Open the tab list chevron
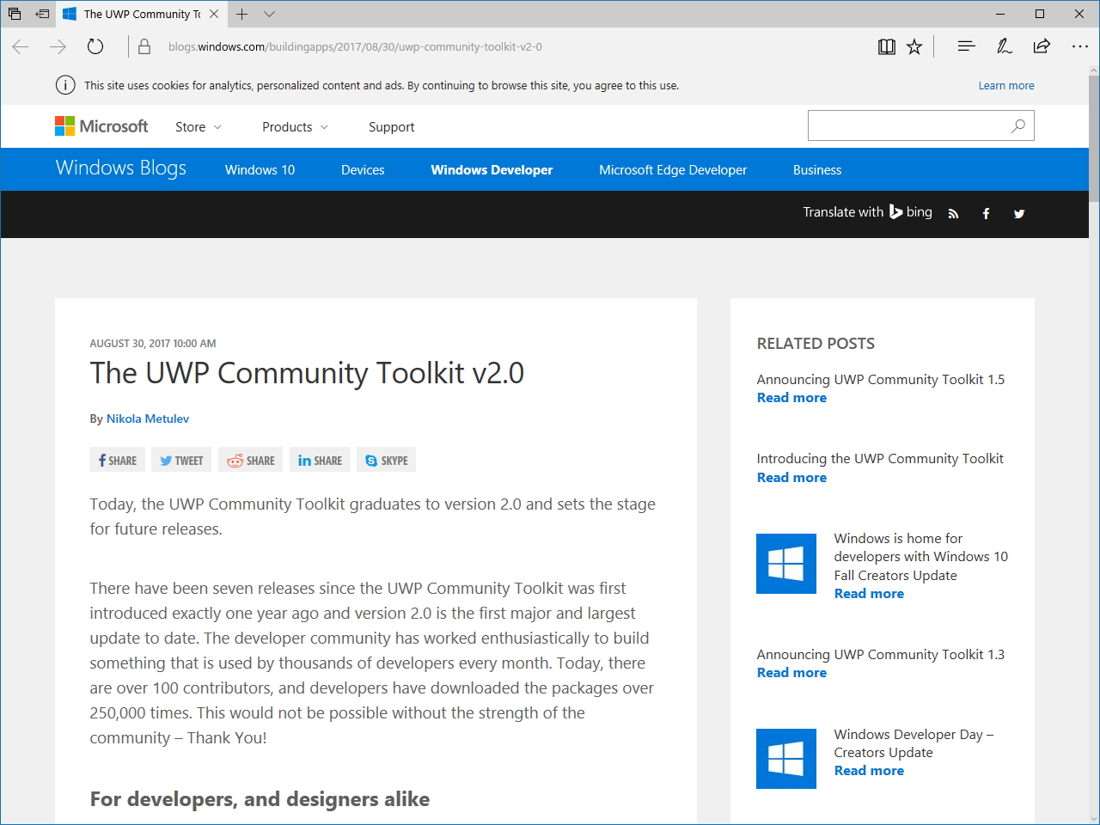The image size is (1100, 825). [x=269, y=14]
